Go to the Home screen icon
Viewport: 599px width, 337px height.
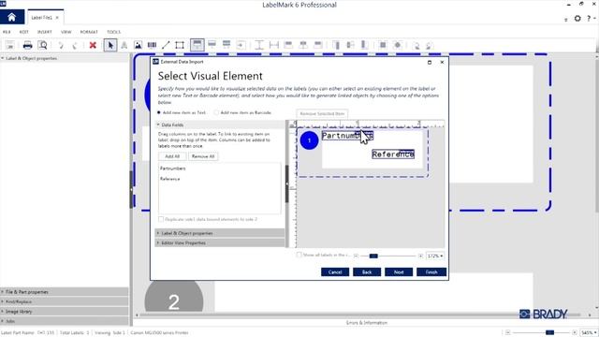[x=12, y=17]
